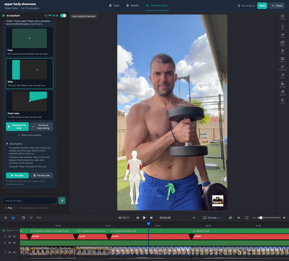Click the Save button

(262, 6)
